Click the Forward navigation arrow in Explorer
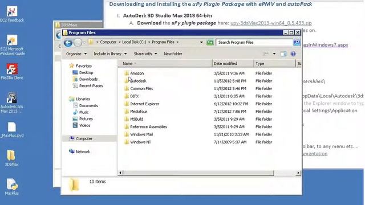 [x=78, y=43]
